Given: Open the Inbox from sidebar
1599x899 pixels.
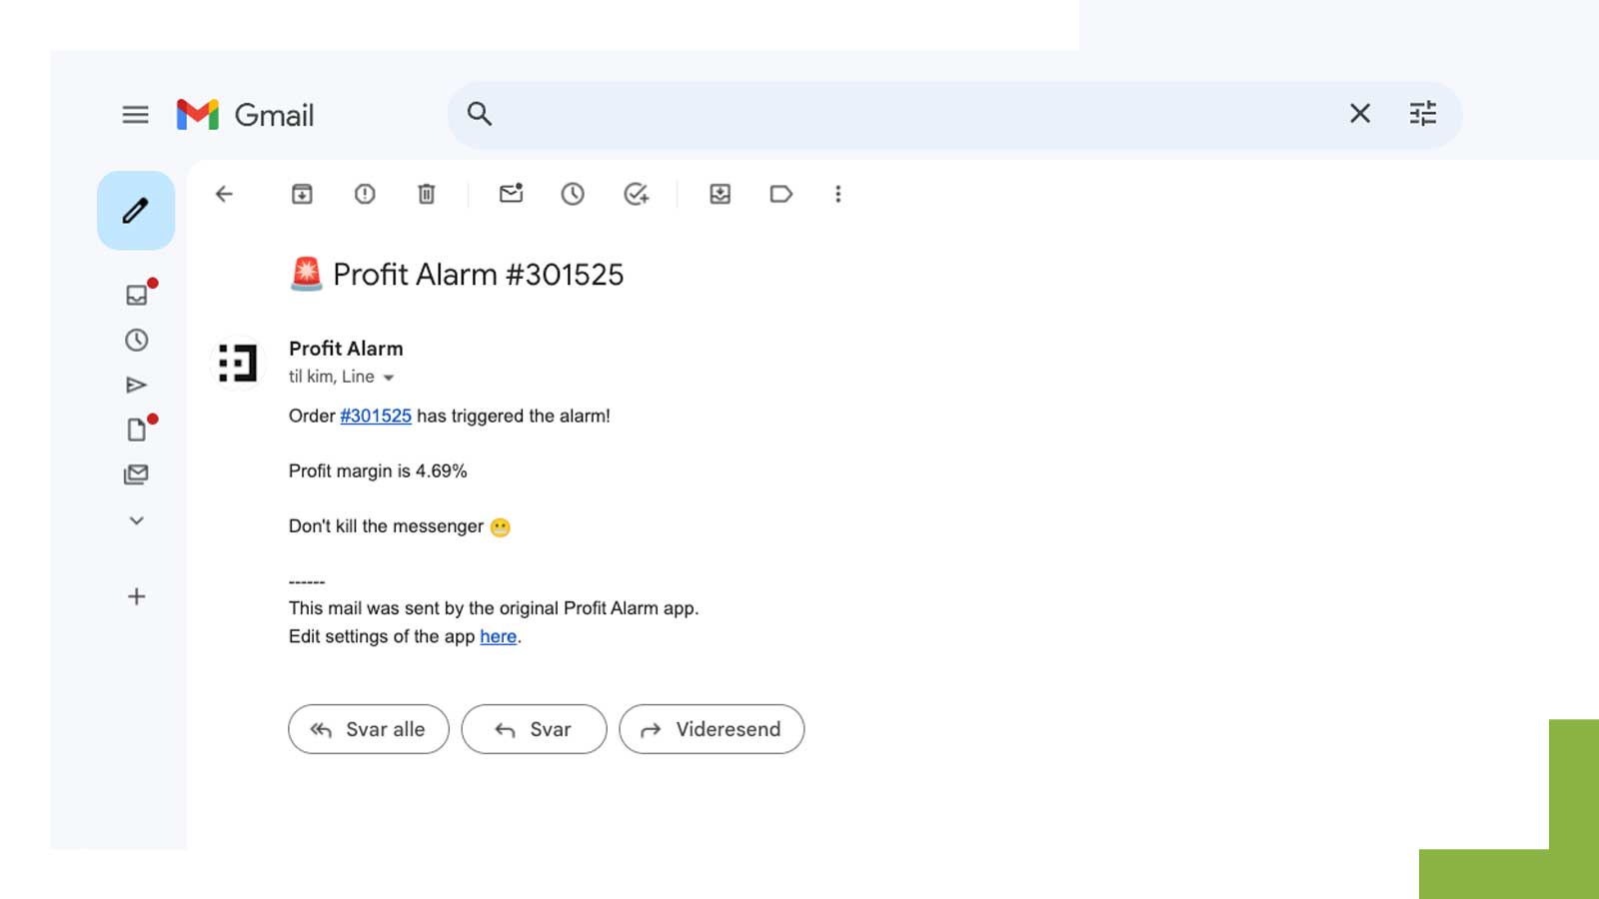Looking at the screenshot, I should tap(137, 295).
